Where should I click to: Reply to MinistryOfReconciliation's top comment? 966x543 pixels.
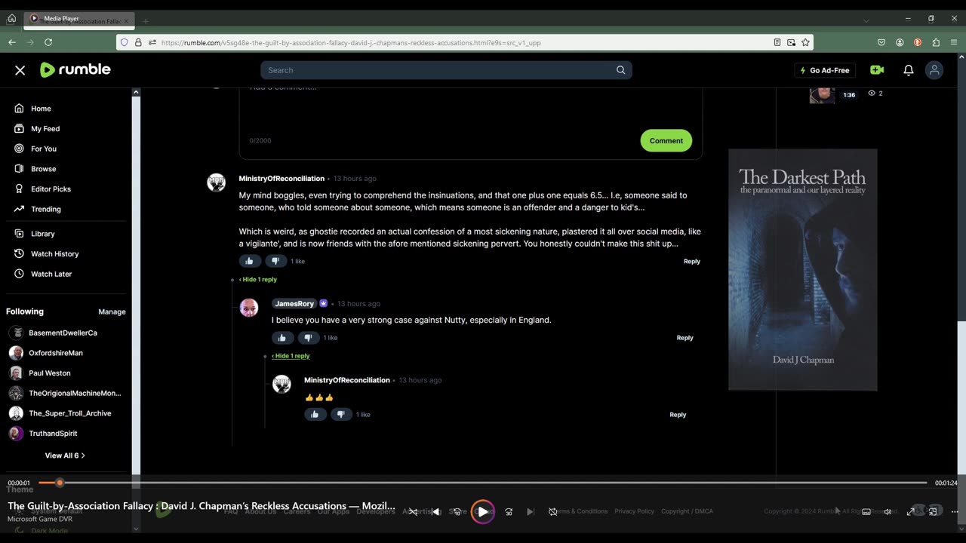pos(692,261)
